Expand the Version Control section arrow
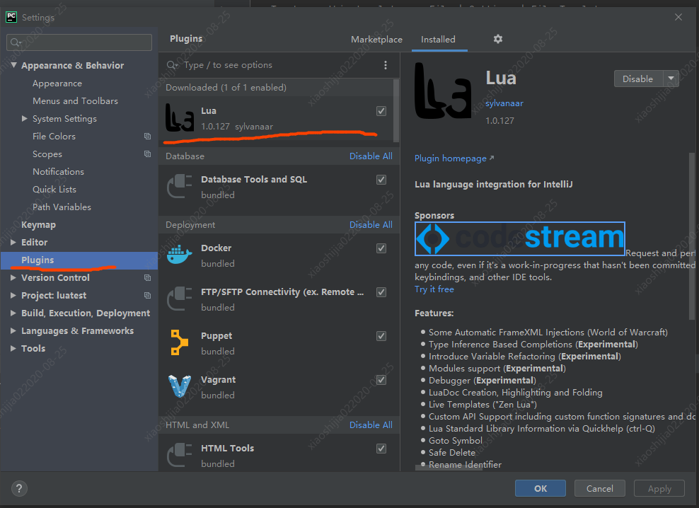The width and height of the screenshot is (699, 508). [x=13, y=277]
